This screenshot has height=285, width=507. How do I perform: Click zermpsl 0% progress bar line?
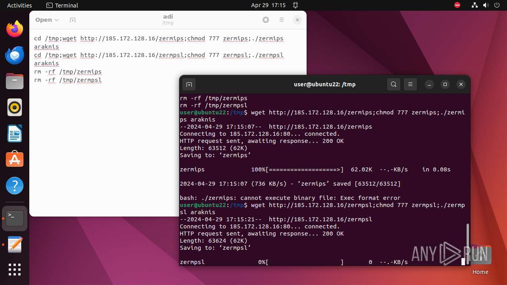pyautogui.click(x=294, y=262)
